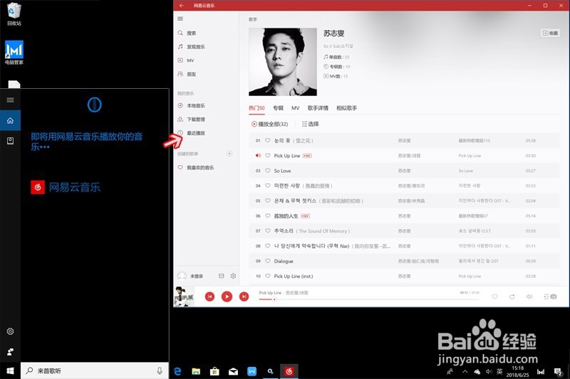Open the messages envelope icon in the sidebar

click(222, 276)
